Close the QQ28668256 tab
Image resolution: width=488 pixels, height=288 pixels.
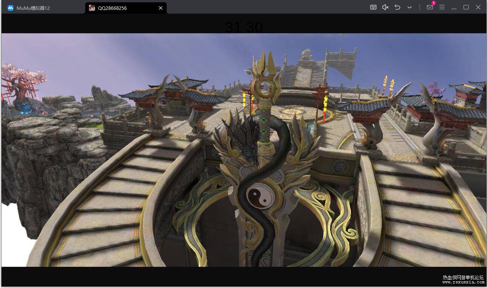coord(161,8)
